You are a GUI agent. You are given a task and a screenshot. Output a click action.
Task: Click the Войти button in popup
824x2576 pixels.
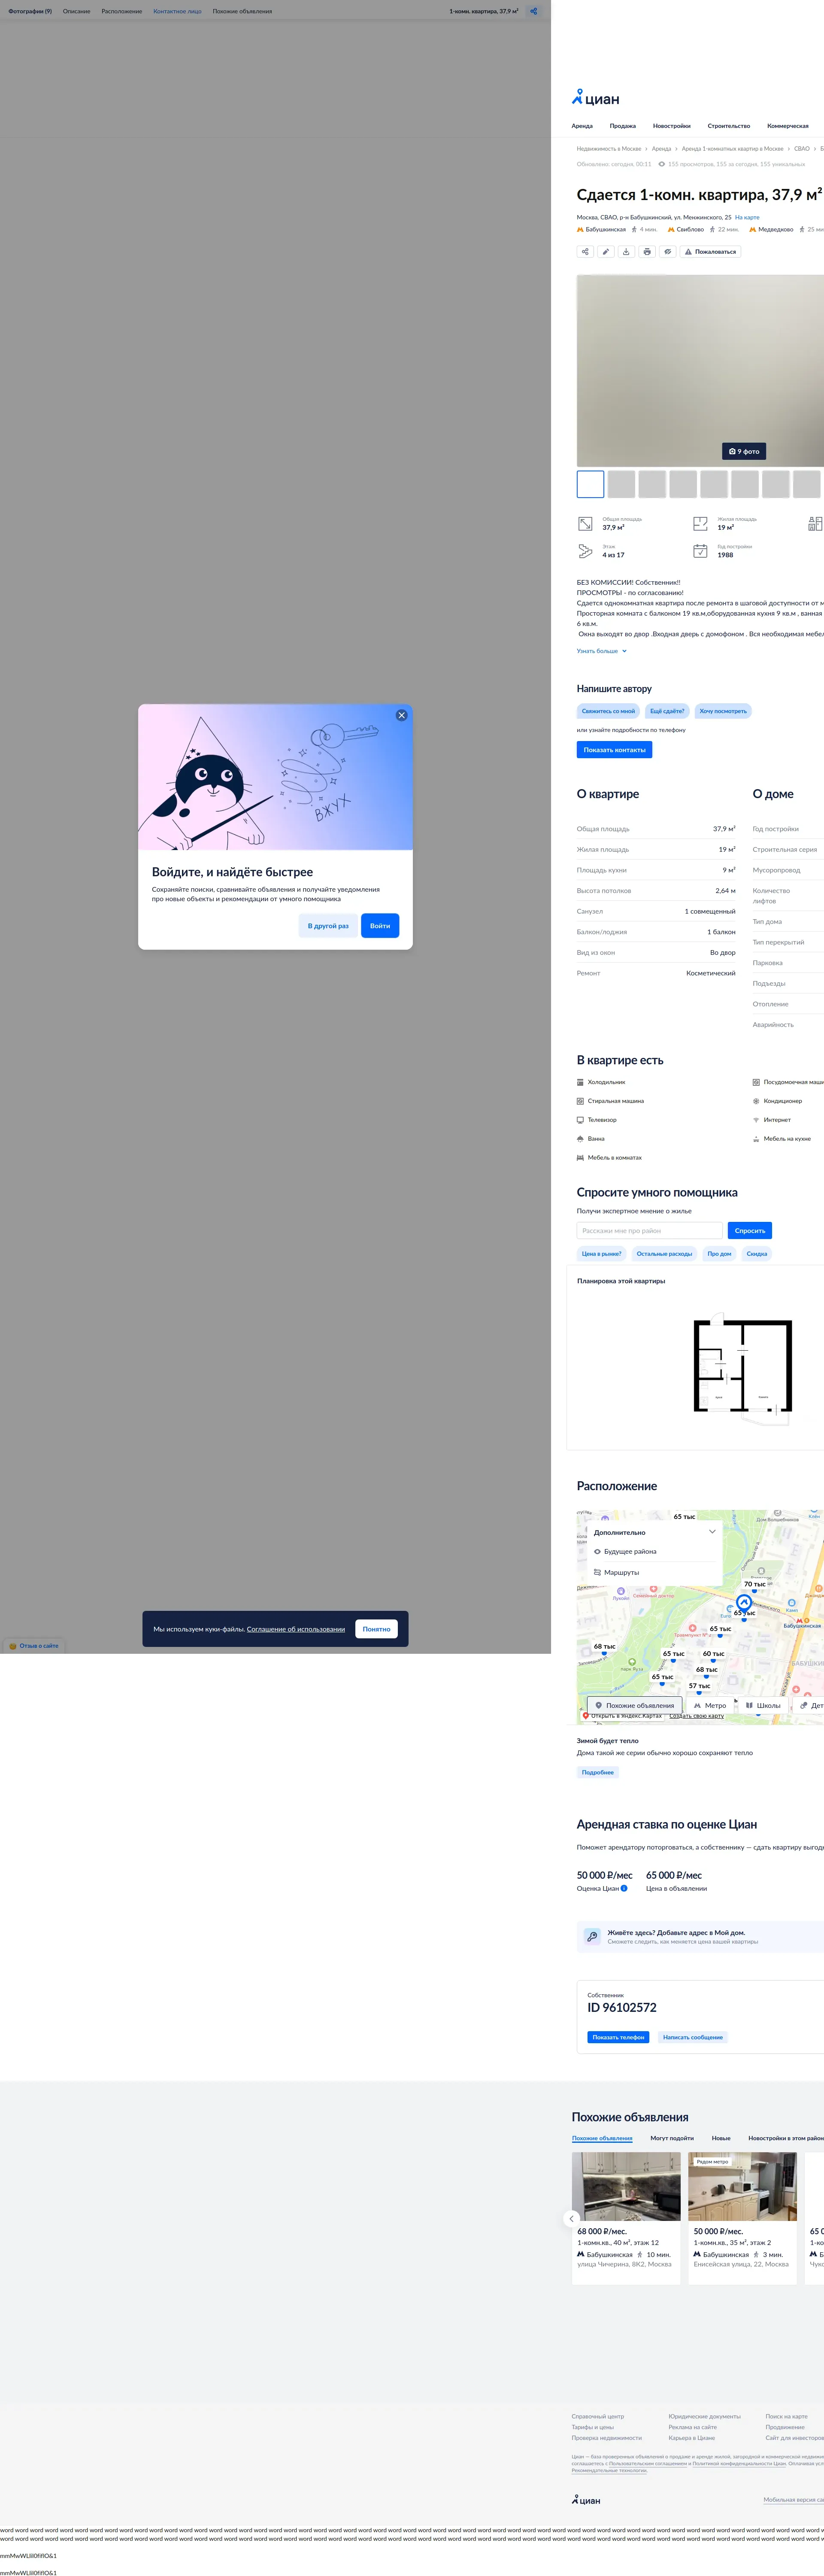380,926
